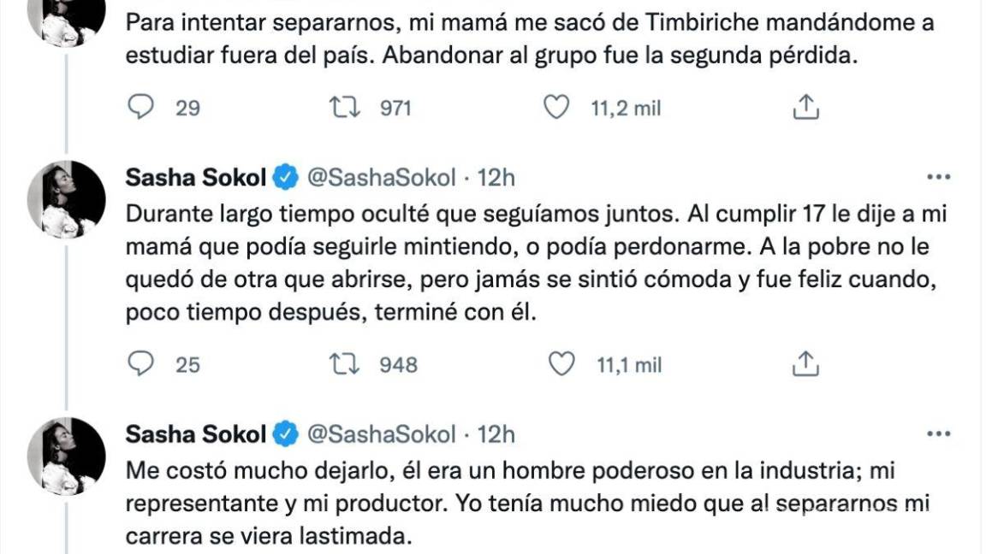Click the share icon under the 11,1 mil tweet
This screenshot has width=986, height=554.
(804, 364)
